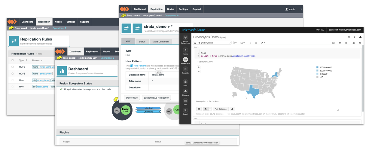Click the Delete Rule button

(132, 98)
